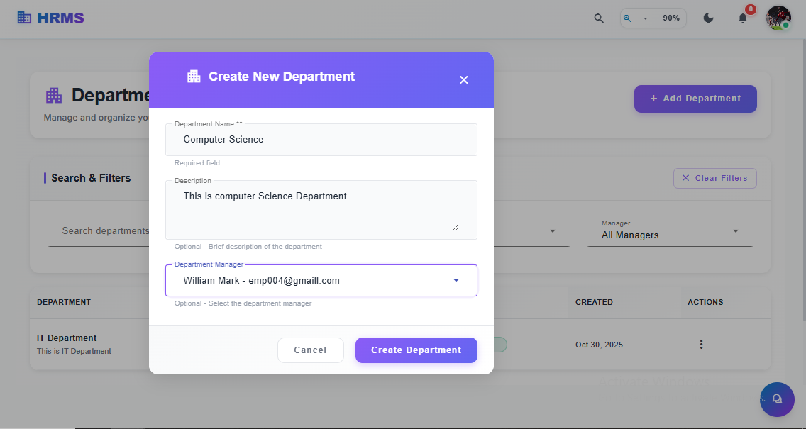Click the Search & Filters heading

point(91,178)
